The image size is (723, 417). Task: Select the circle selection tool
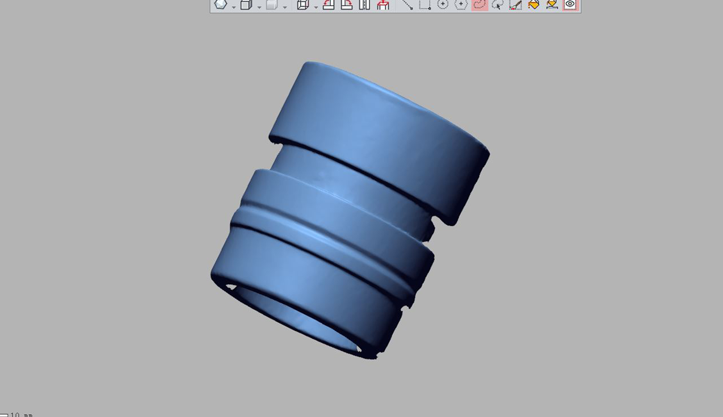point(443,5)
